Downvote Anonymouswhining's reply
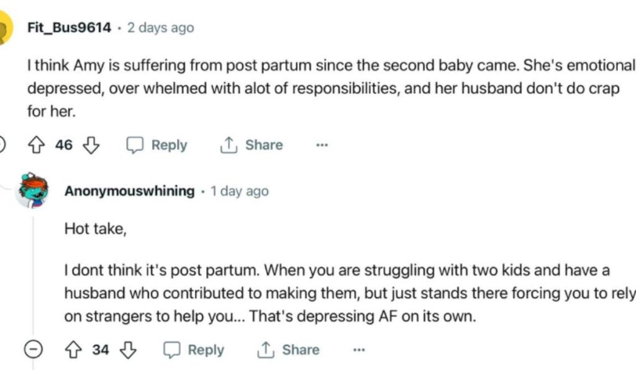Screen dimensions: 636x370 click(x=128, y=350)
